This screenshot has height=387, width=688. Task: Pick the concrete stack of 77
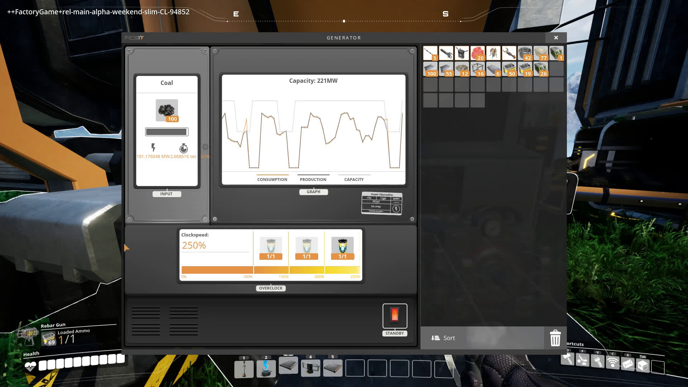coord(540,53)
